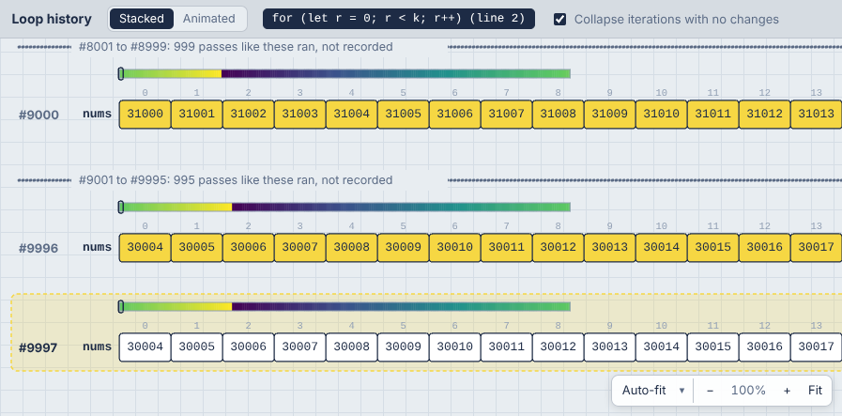Click the nums label in iteration #9000
842x416 pixels.
point(98,114)
